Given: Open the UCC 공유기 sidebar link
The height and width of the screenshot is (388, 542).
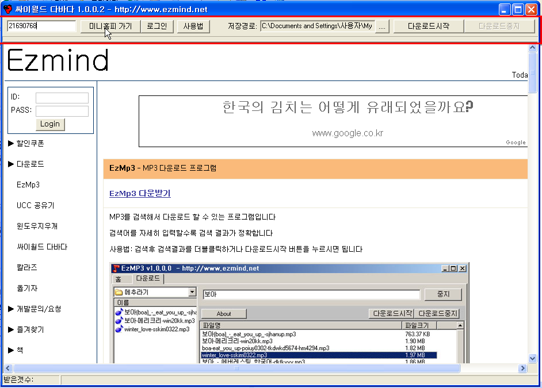Looking at the screenshot, I should (x=35, y=205).
